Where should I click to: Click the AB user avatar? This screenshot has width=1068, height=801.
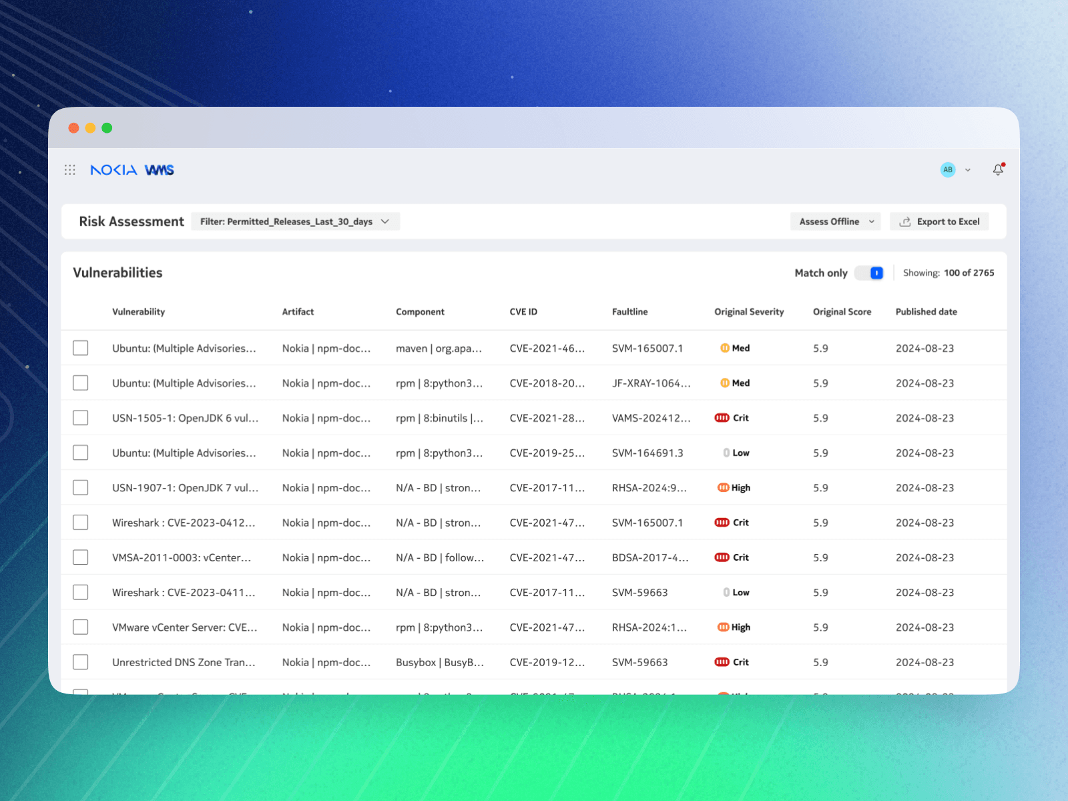click(948, 170)
